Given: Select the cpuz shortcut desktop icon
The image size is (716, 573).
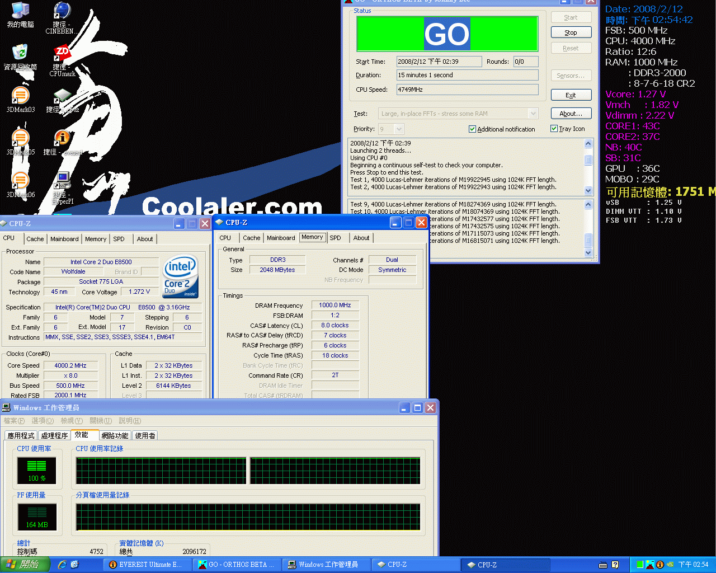Looking at the screenshot, I should click(x=62, y=100).
